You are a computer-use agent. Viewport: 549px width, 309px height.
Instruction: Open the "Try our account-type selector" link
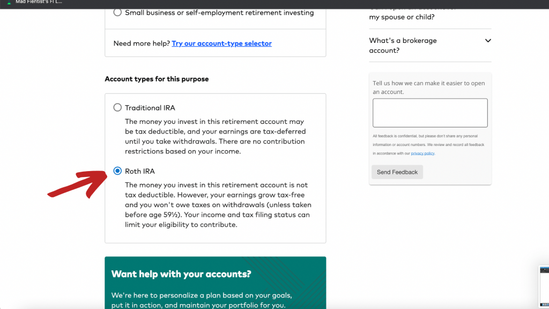click(221, 43)
